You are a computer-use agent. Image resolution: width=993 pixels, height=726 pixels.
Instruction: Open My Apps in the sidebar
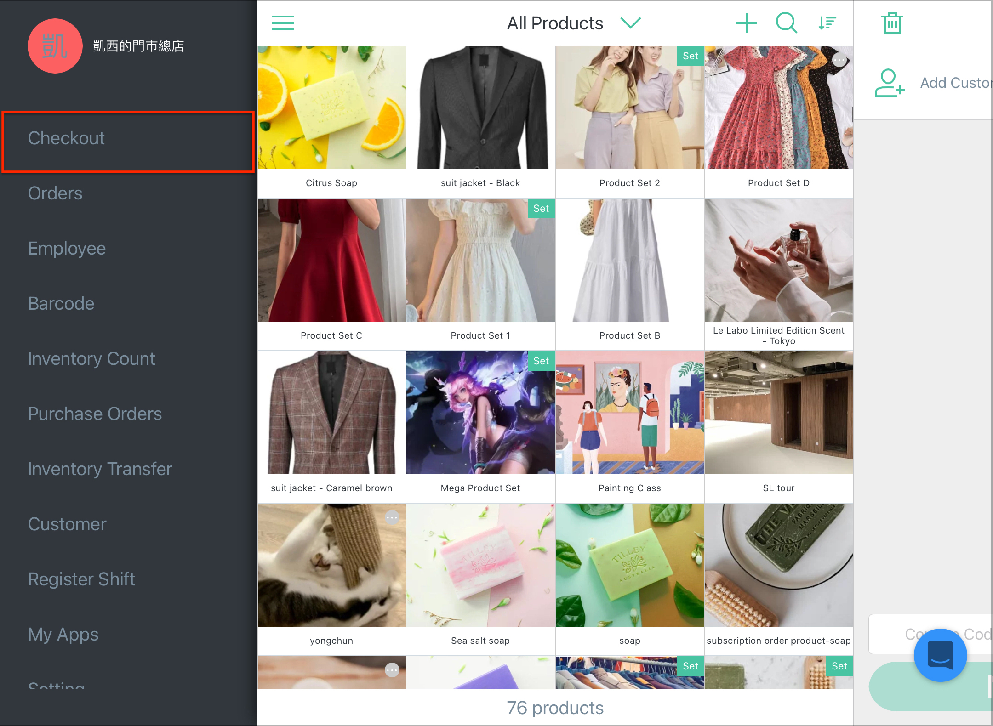click(63, 635)
